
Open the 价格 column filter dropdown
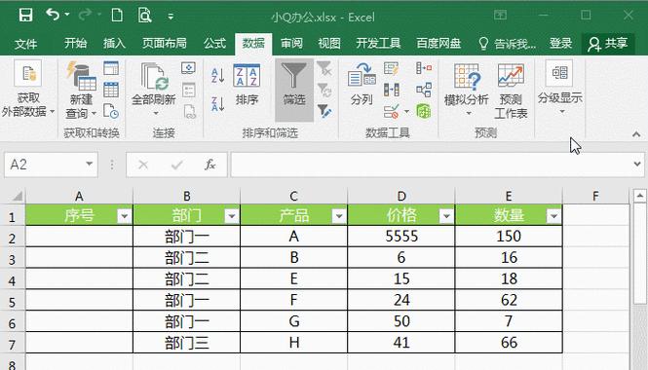(x=446, y=215)
